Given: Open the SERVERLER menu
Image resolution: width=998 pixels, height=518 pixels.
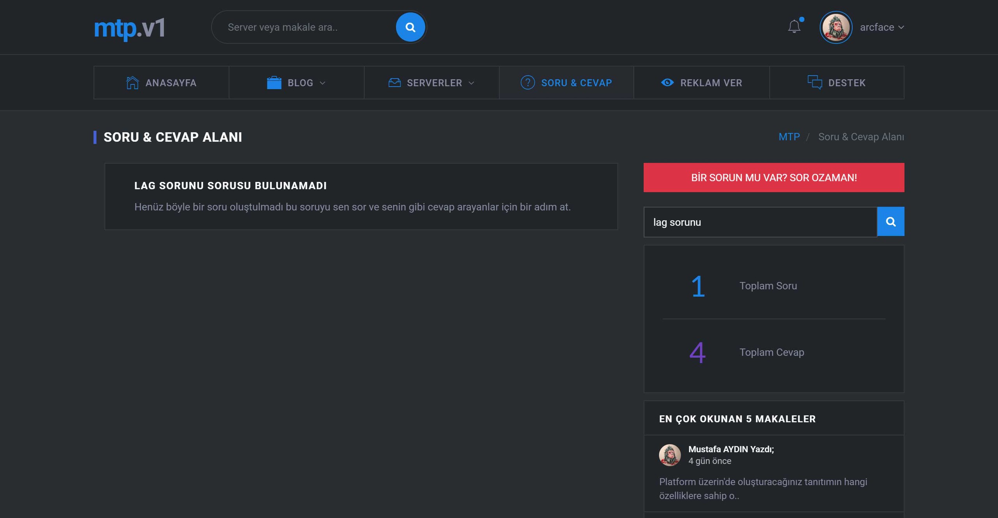Looking at the screenshot, I should point(432,83).
